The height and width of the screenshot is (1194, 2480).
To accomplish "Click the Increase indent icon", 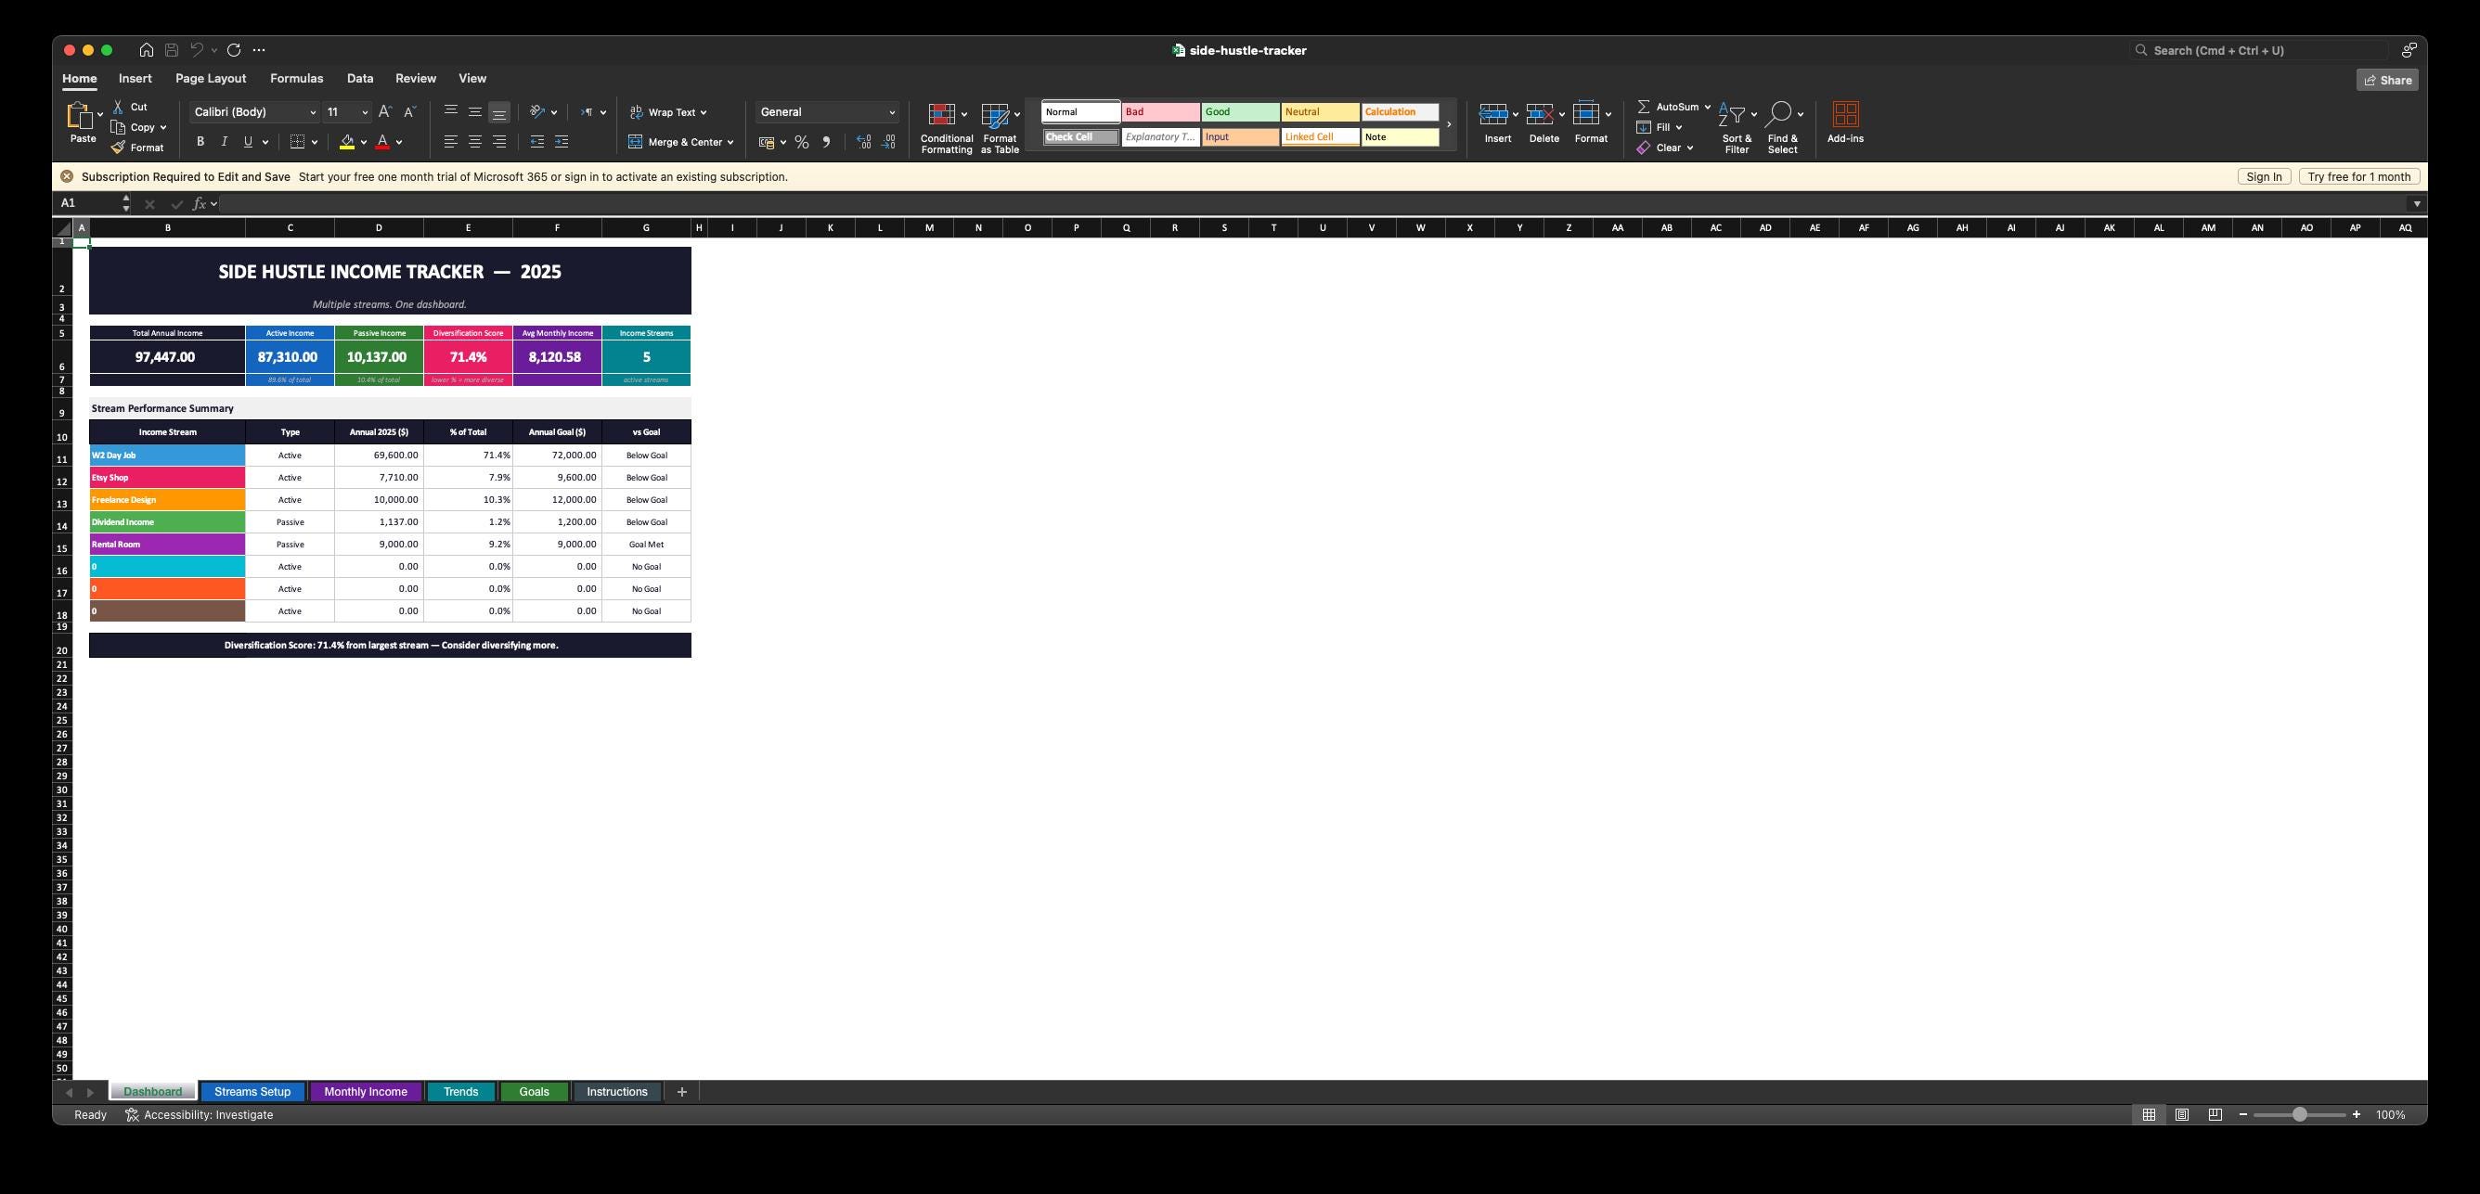I will 562,141.
